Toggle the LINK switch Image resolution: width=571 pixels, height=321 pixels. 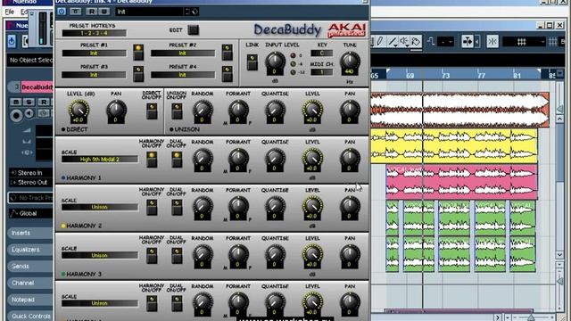point(252,62)
